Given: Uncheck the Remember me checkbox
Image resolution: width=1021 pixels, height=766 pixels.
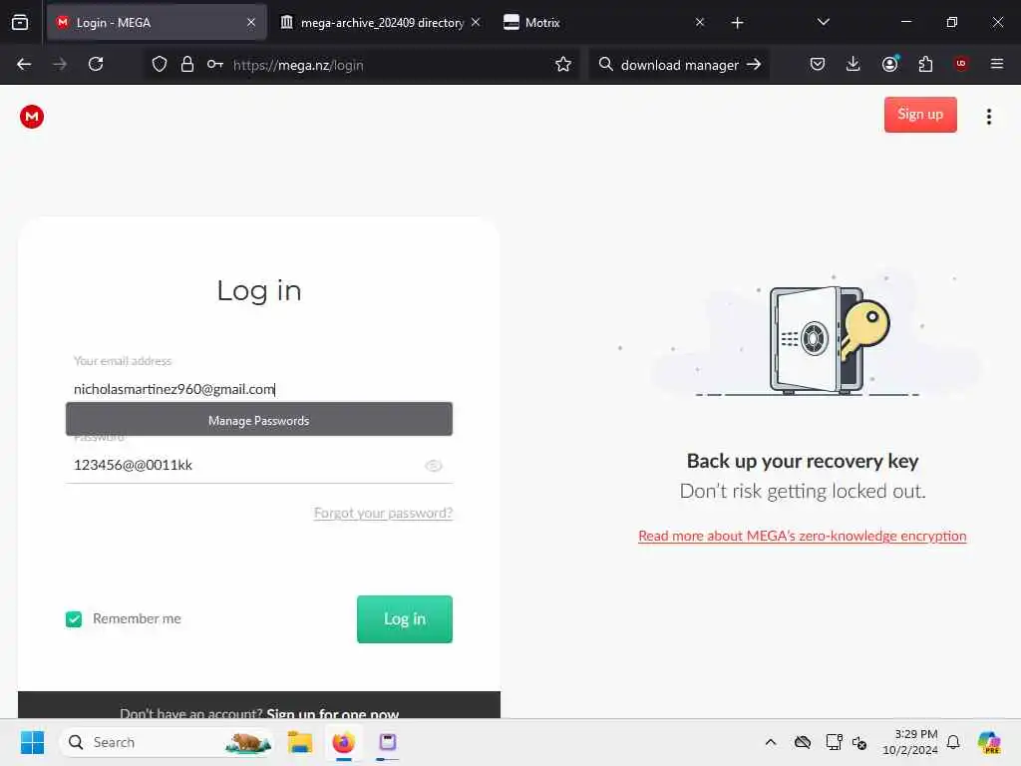Looking at the screenshot, I should 74,618.
